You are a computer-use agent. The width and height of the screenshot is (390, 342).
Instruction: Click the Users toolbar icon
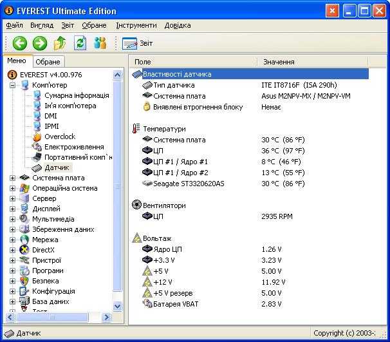click(100, 43)
